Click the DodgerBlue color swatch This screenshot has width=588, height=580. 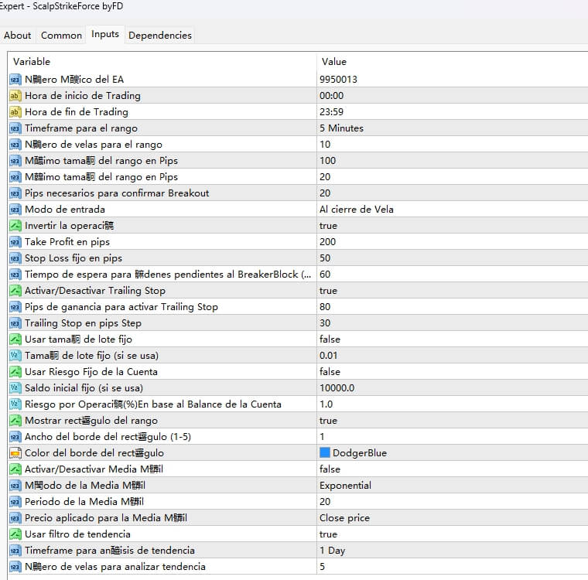(x=325, y=453)
